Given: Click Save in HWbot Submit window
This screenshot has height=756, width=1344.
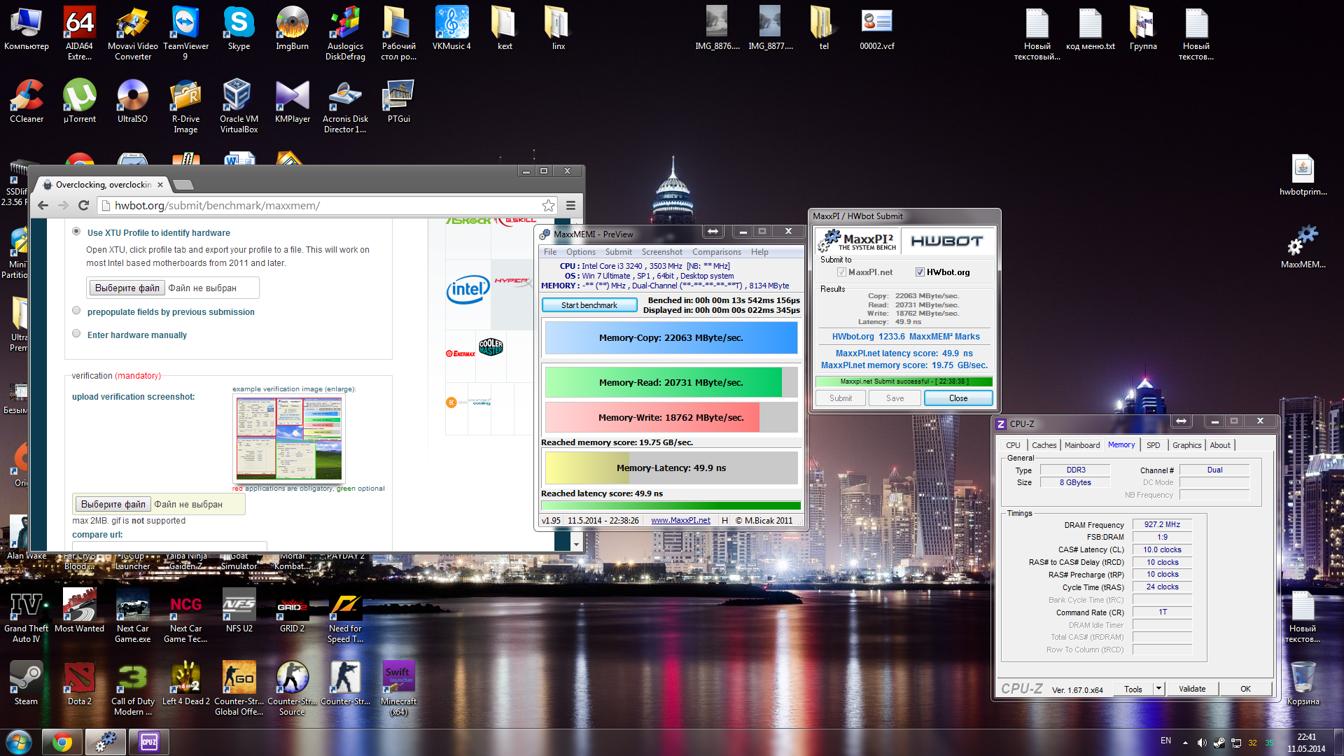Looking at the screenshot, I should click(895, 398).
